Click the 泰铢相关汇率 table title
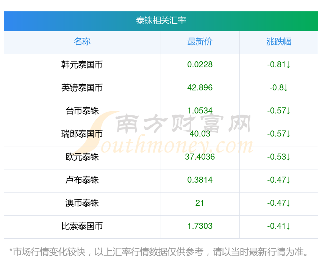322x264 pixels. (x=161, y=20)
